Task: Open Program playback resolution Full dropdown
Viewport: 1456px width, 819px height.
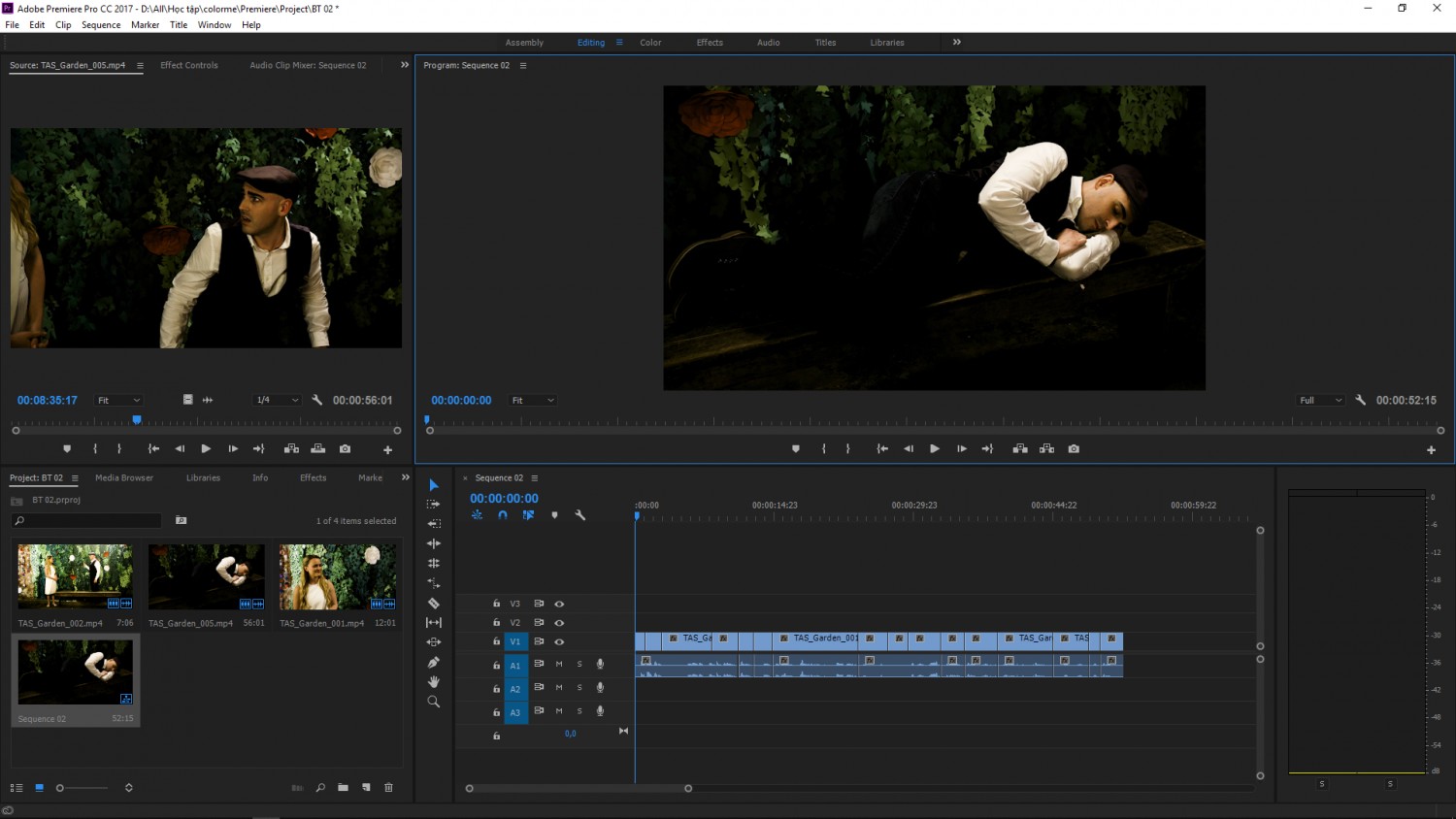Action: (1321, 400)
